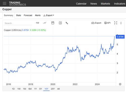Select the 1Y time range

pyautogui.click(x=36, y=89)
